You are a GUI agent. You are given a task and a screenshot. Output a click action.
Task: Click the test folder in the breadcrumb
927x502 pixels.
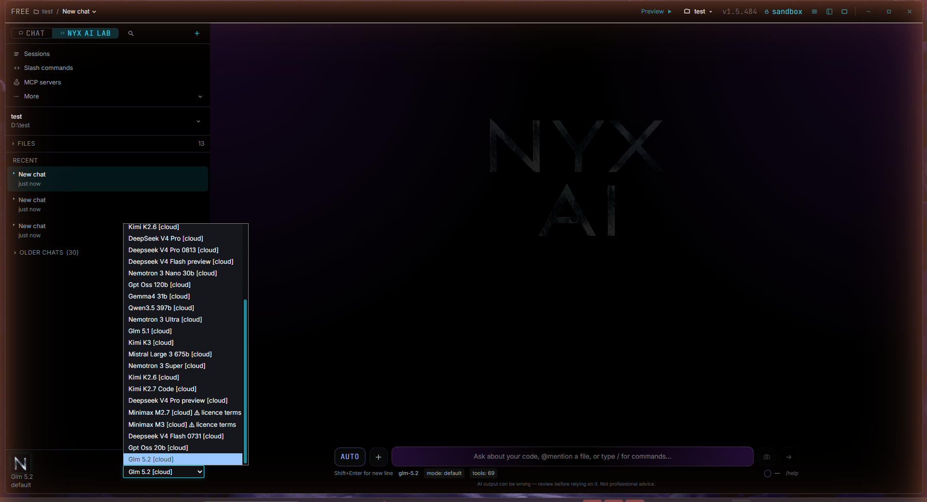point(43,12)
